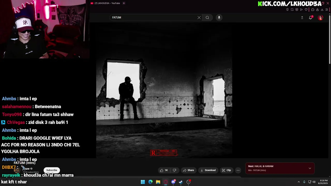Screen dimensions: 331x186
Task: Open the network tray icon
Action: 310,182
